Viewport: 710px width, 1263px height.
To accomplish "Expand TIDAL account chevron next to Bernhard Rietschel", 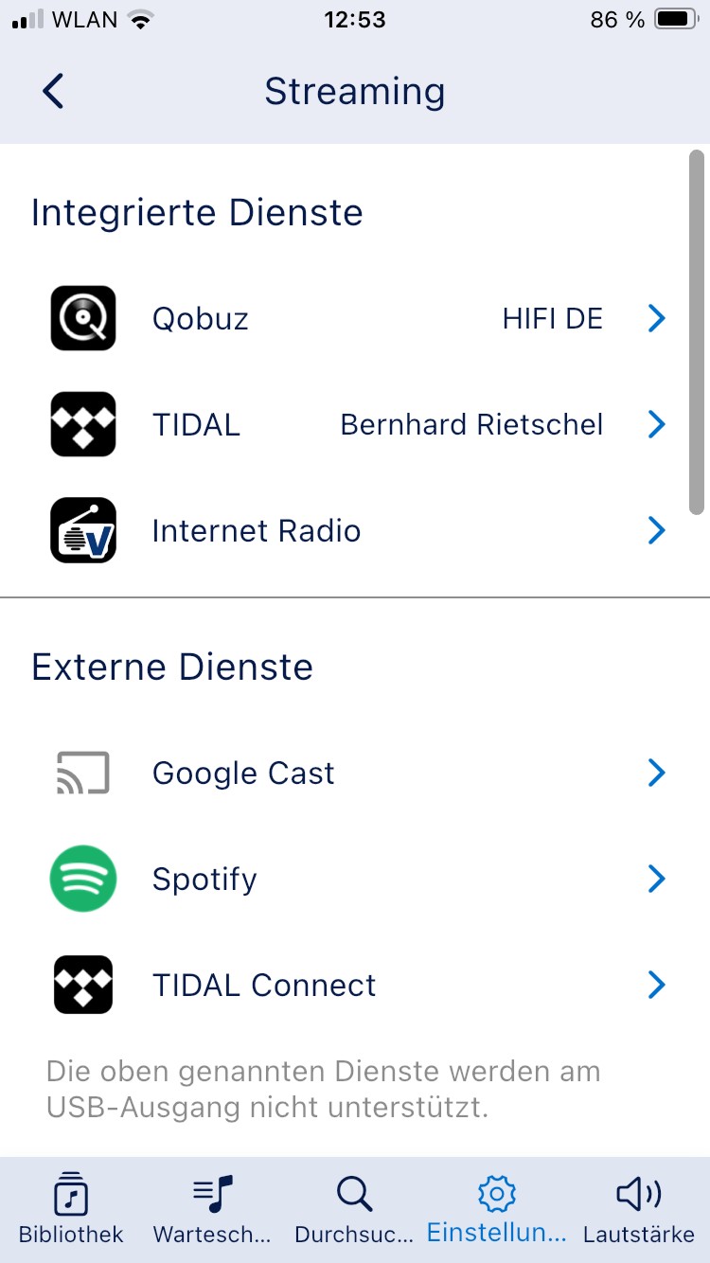I will (x=657, y=425).
